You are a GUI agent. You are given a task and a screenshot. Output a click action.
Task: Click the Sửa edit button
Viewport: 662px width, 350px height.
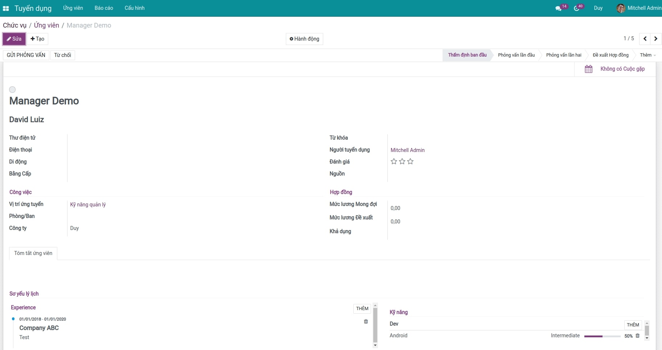pos(14,39)
